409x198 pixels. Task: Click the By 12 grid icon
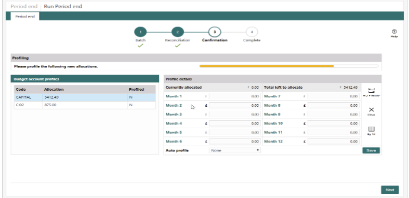click(x=371, y=129)
